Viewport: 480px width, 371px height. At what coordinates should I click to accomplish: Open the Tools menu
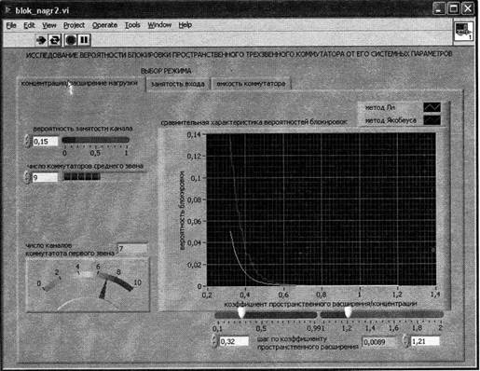pos(132,25)
